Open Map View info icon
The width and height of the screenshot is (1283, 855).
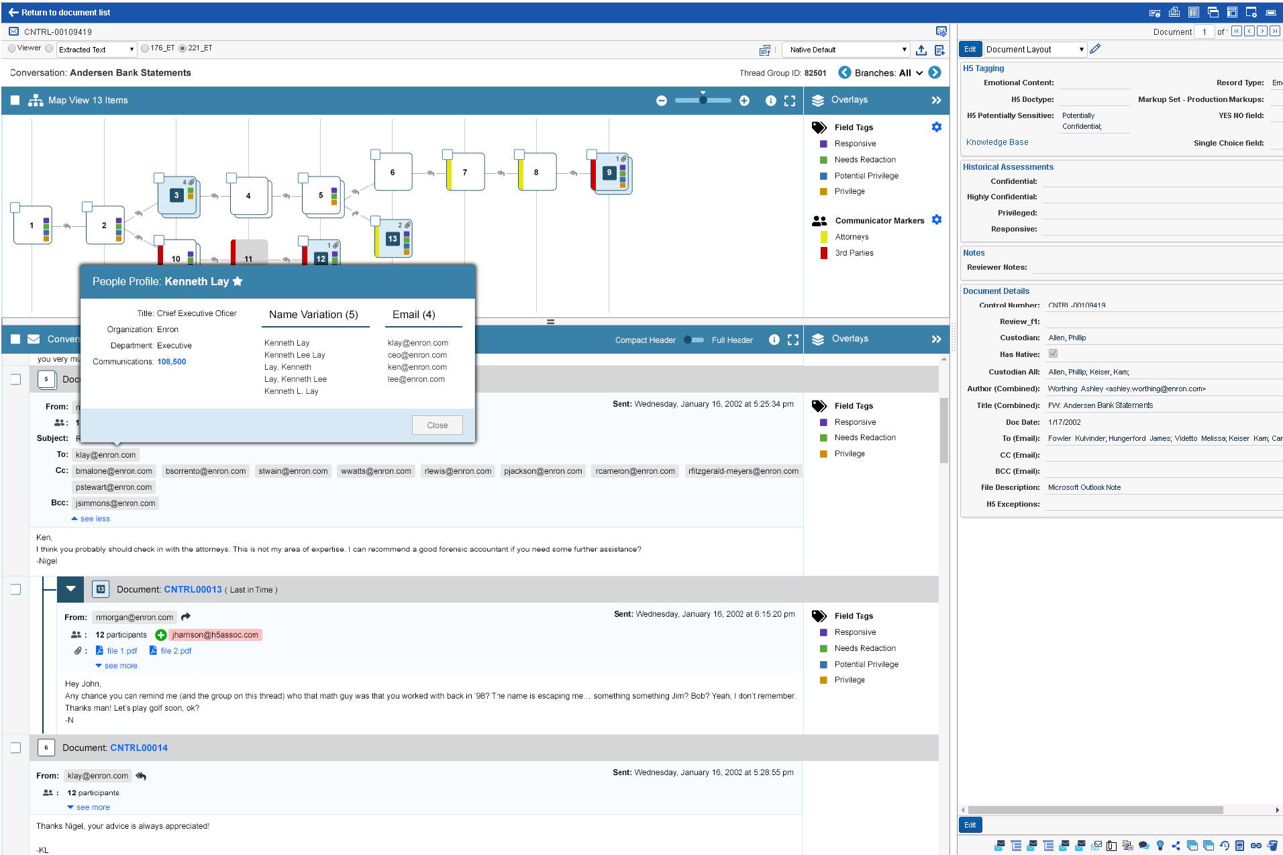(770, 101)
